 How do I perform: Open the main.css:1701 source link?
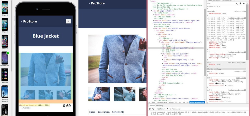(240, 11)
